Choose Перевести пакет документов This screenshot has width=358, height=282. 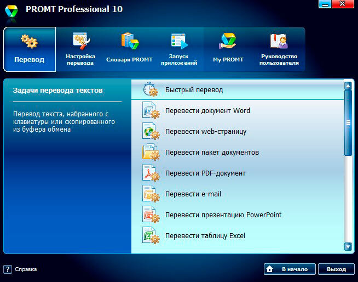tap(238, 152)
